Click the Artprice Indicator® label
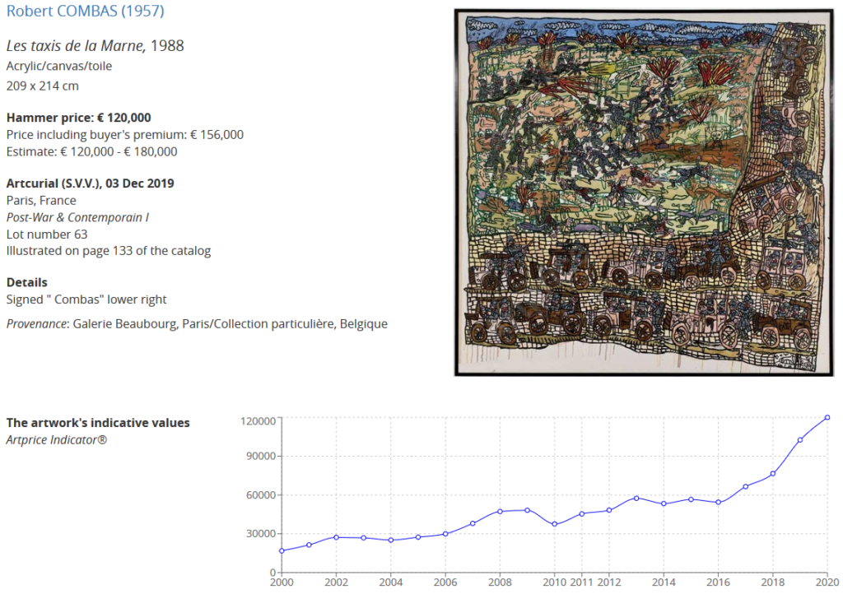Image resolution: width=843 pixels, height=594 pixels. pos(56,439)
